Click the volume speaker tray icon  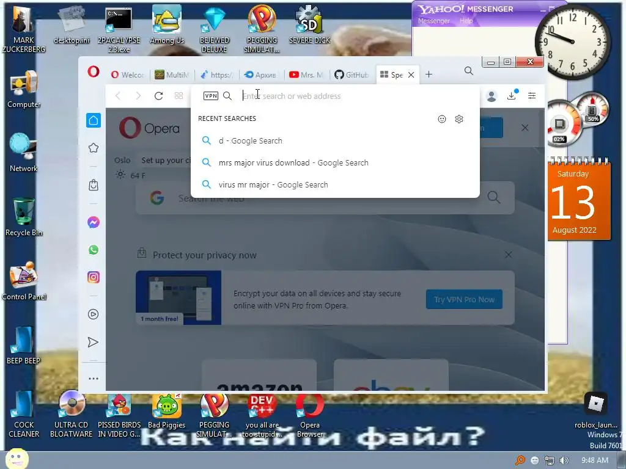[x=564, y=460]
